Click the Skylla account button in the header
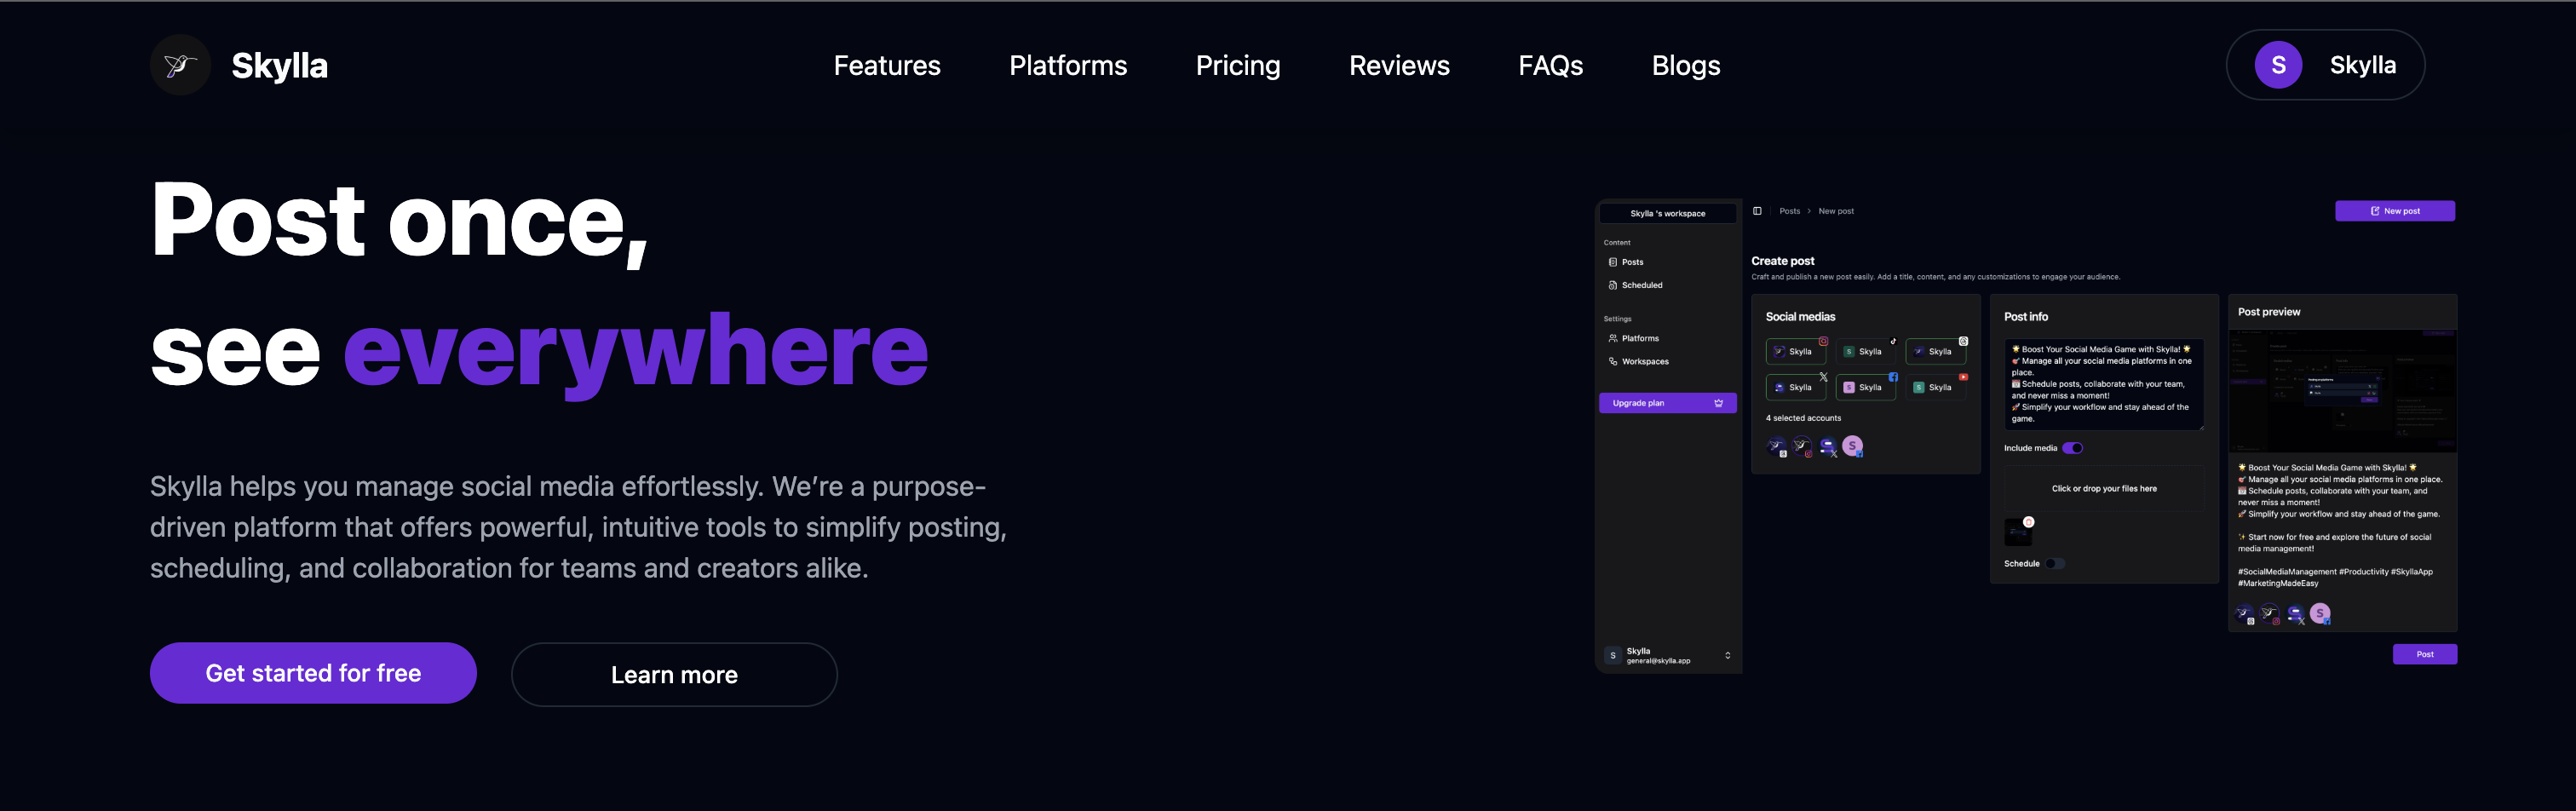This screenshot has width=2576, height=811. [x=2325, y=65]
